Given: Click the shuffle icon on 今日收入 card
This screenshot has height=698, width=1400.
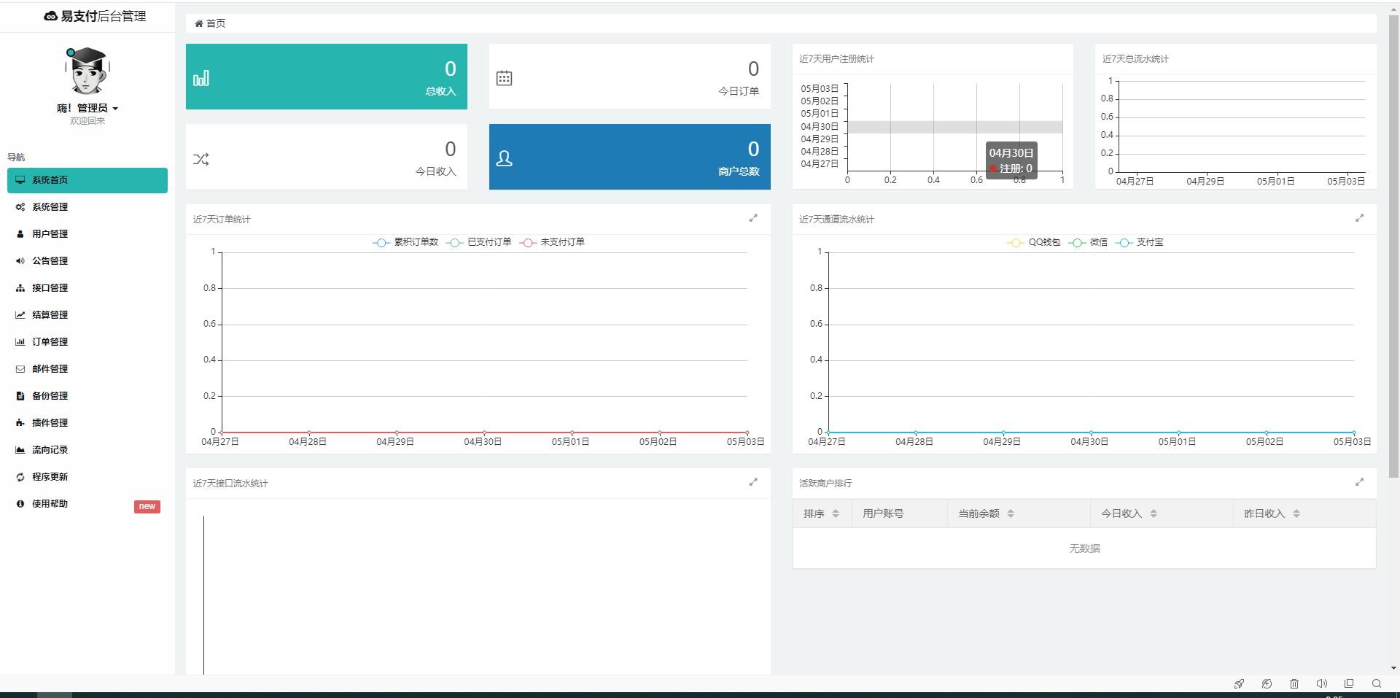Looking at the screenshot, I should point(201,159).
